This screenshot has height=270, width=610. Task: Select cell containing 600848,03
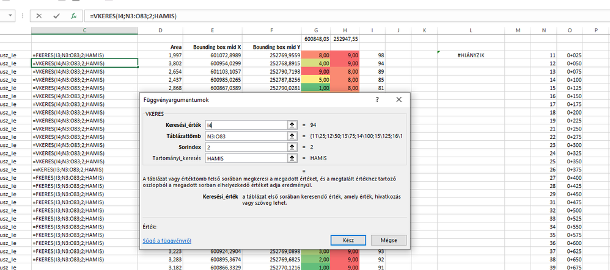click(x=316, y=39)
